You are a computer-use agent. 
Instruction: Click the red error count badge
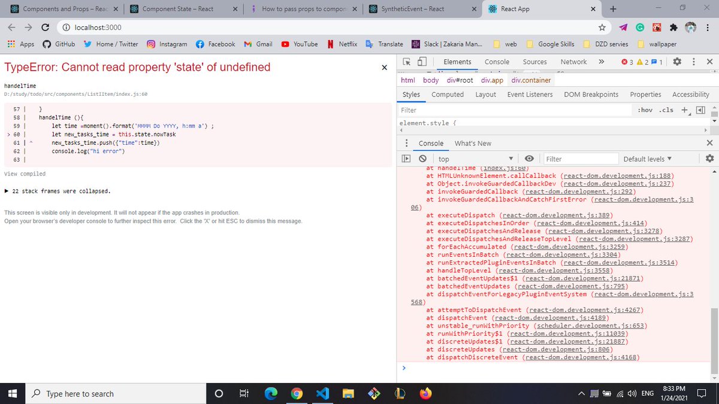click(x=629, y=62)
